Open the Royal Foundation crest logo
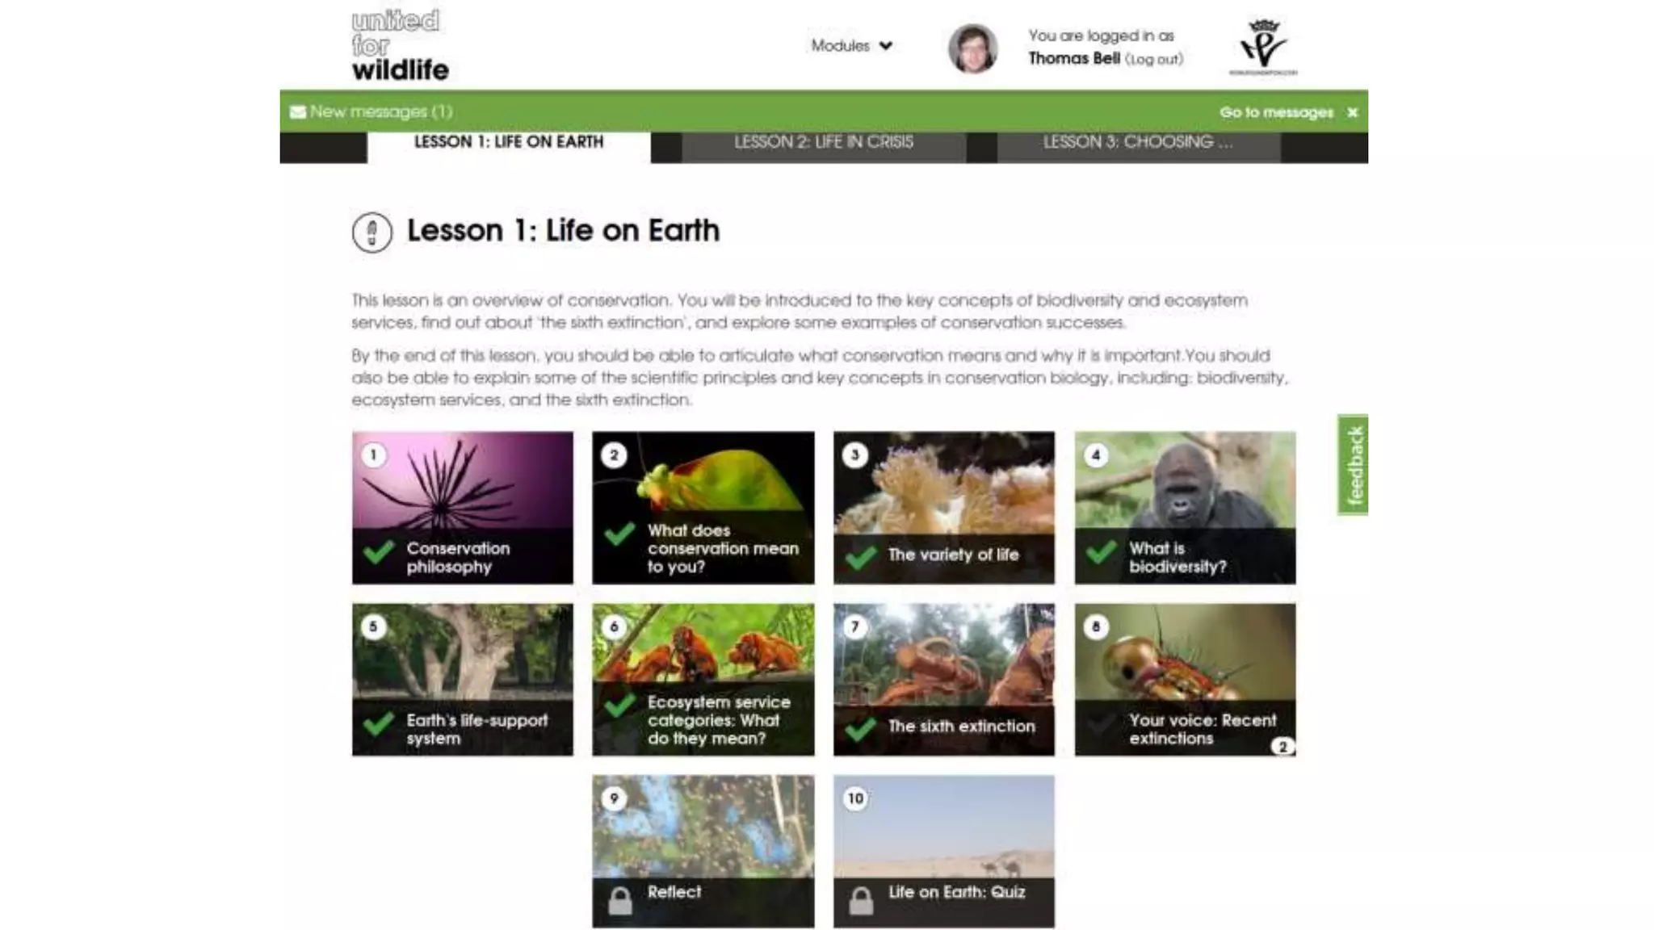This screenshot has width=1654, height=930. [x=1263, y=46]
